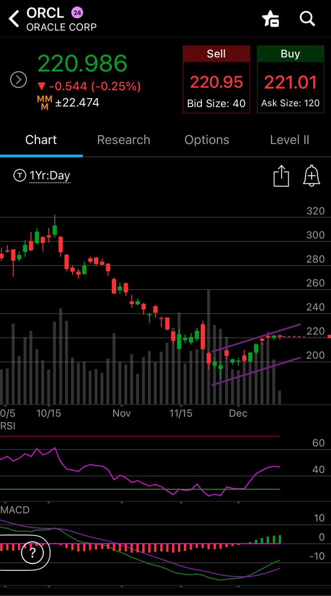The image size is (331, 596).
Task: Expand quote details circled arrow
Action: [x=18, y=79]
